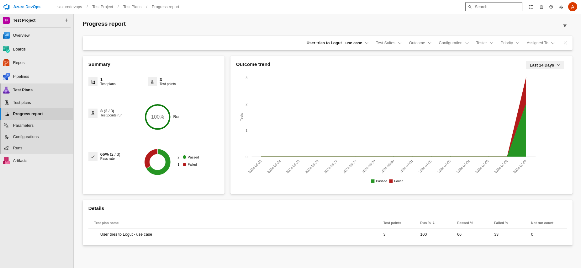Toggle the filter bar icon
The height and width of the screenshot is (268, 581).
coord(565,25)
